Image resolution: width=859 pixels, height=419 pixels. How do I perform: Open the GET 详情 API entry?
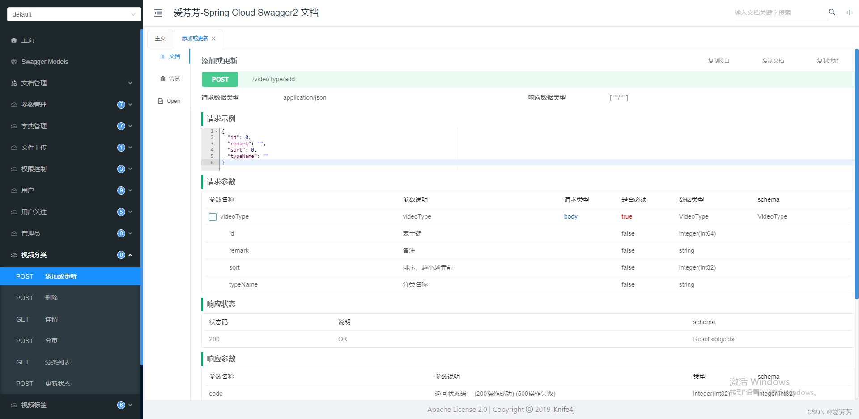coord(71,319)
